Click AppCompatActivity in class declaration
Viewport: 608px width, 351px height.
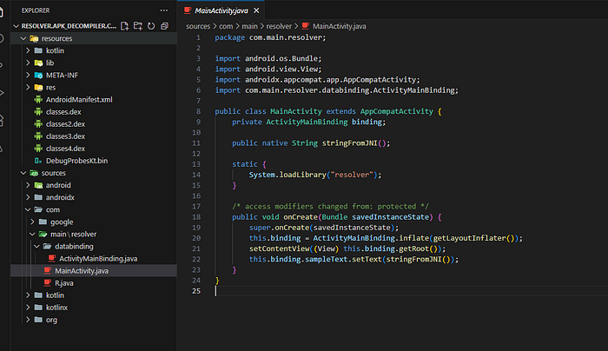[397, 111]
